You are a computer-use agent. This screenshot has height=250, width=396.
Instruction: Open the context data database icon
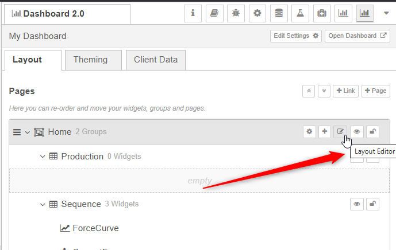pyautogui.click(x=279, y=13)
